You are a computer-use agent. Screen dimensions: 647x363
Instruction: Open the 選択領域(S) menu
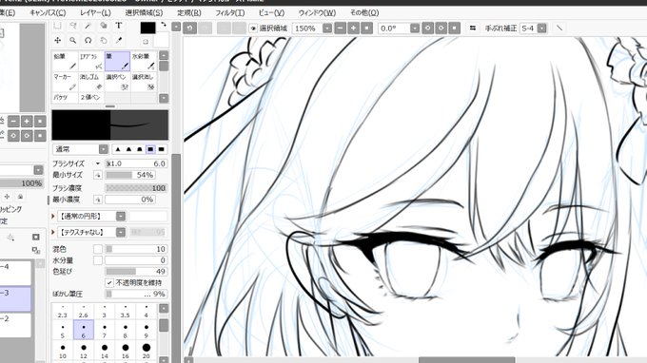(144, 12)
